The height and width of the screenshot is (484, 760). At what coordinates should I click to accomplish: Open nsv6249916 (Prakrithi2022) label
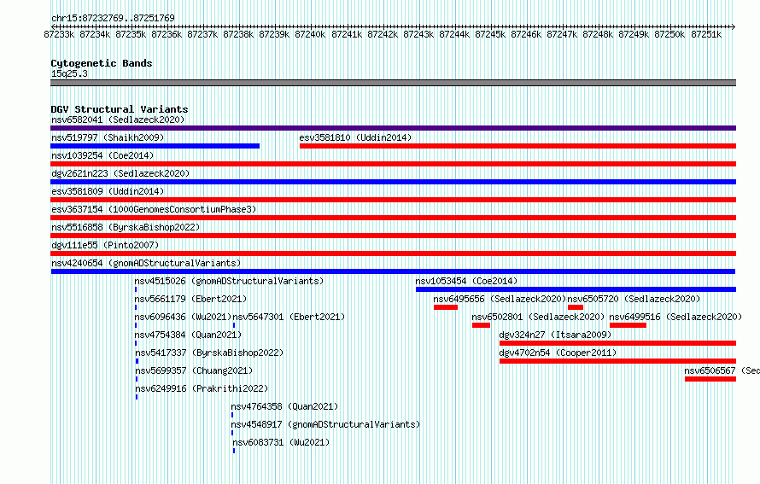click(202, 388)
